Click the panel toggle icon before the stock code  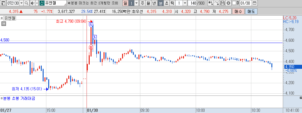click(x=3, y=3)
